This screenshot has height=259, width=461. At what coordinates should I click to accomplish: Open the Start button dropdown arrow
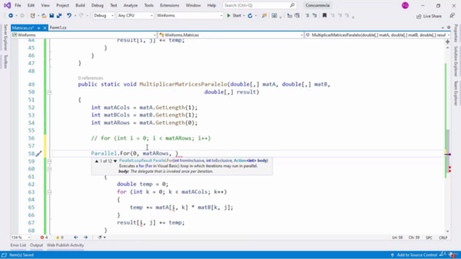[244, 16]
